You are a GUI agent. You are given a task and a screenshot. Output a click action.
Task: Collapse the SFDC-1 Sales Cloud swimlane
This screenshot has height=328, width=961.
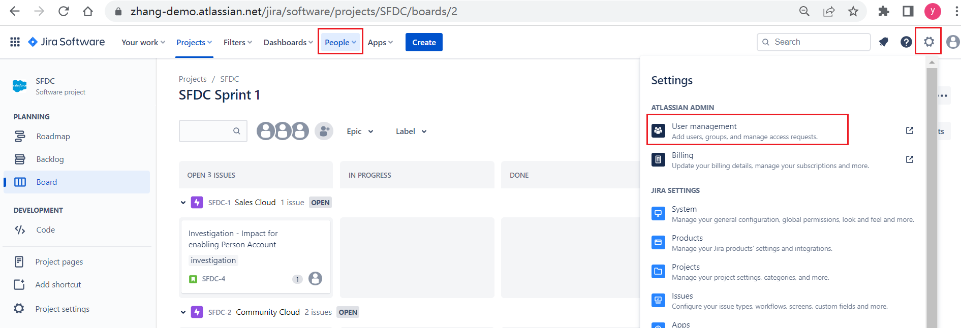click(183, 203)
